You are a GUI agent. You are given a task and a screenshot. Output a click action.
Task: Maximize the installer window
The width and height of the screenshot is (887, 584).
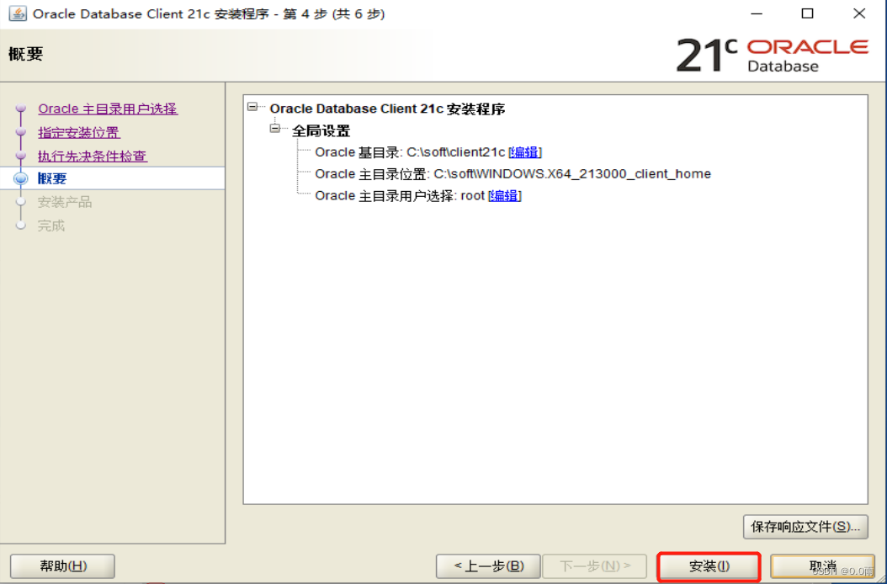pos(807,13)
